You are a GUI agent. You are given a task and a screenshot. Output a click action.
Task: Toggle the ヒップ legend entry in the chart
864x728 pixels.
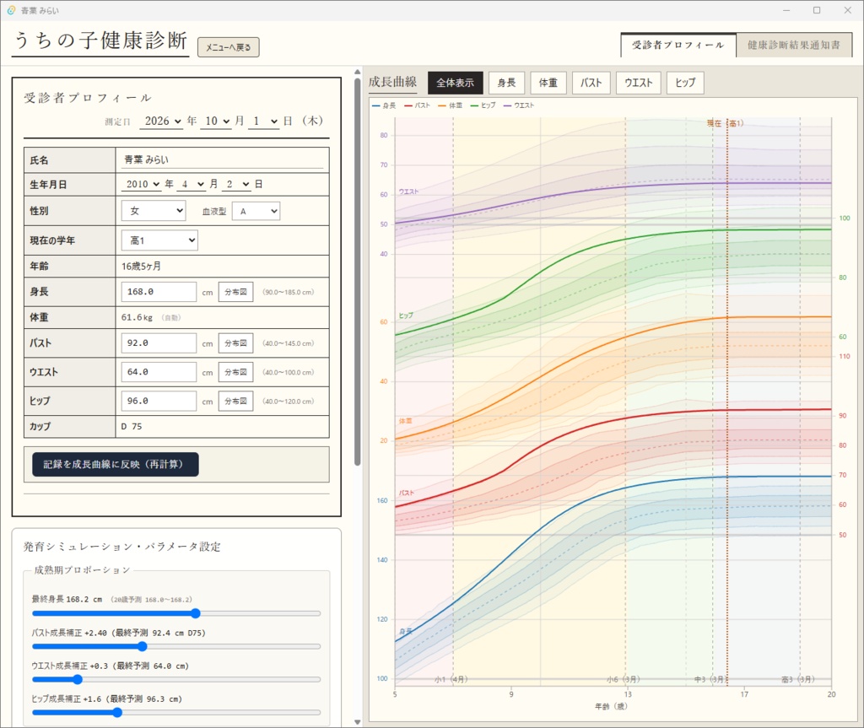[x=483, y=105]
